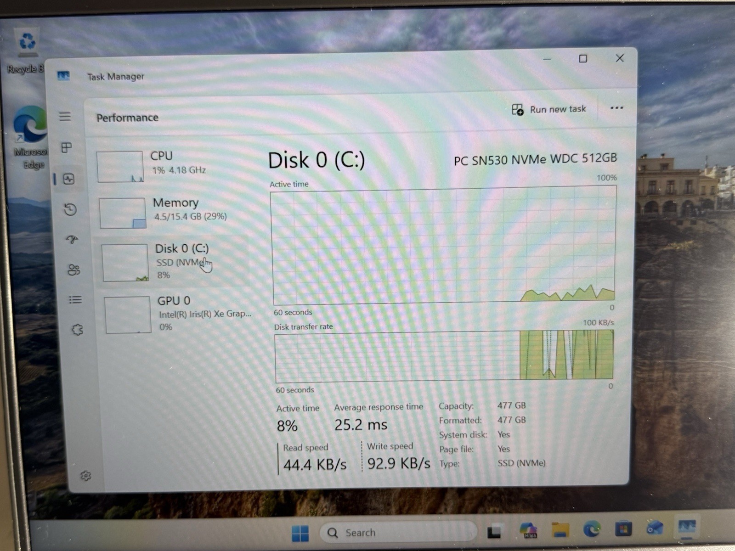Open the Task Manager hamburger navigation menu
Screen dimensions: 735x551
(65, 116)
